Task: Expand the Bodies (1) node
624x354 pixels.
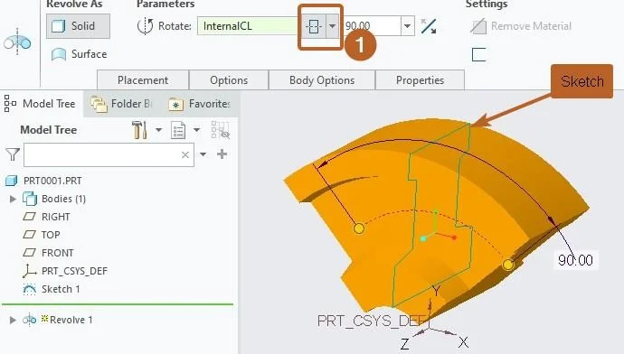Action: pos(13,199)
